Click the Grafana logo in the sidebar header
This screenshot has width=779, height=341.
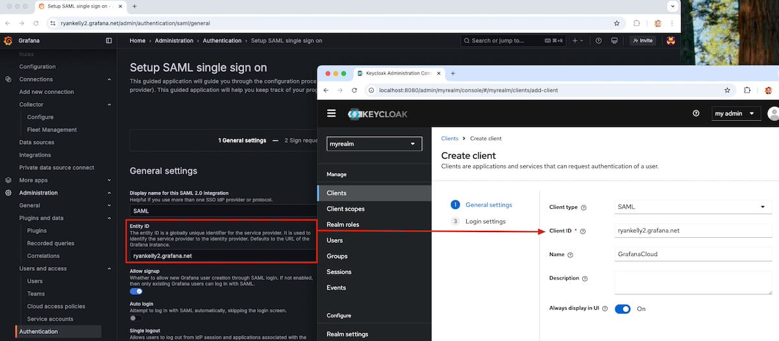click(8, 40)
